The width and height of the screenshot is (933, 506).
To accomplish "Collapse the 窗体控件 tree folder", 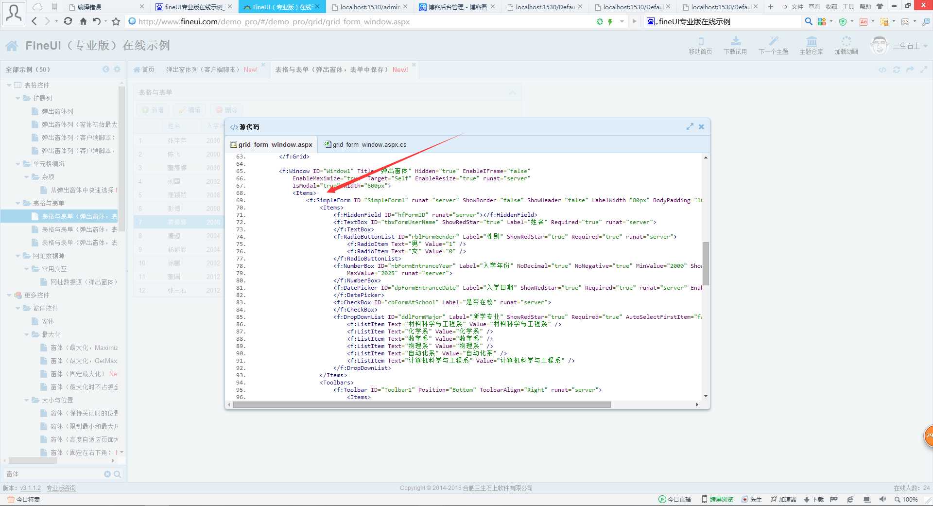I will coord(18,308).
